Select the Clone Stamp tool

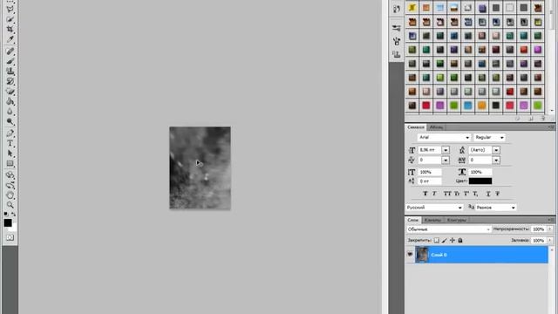10,72
